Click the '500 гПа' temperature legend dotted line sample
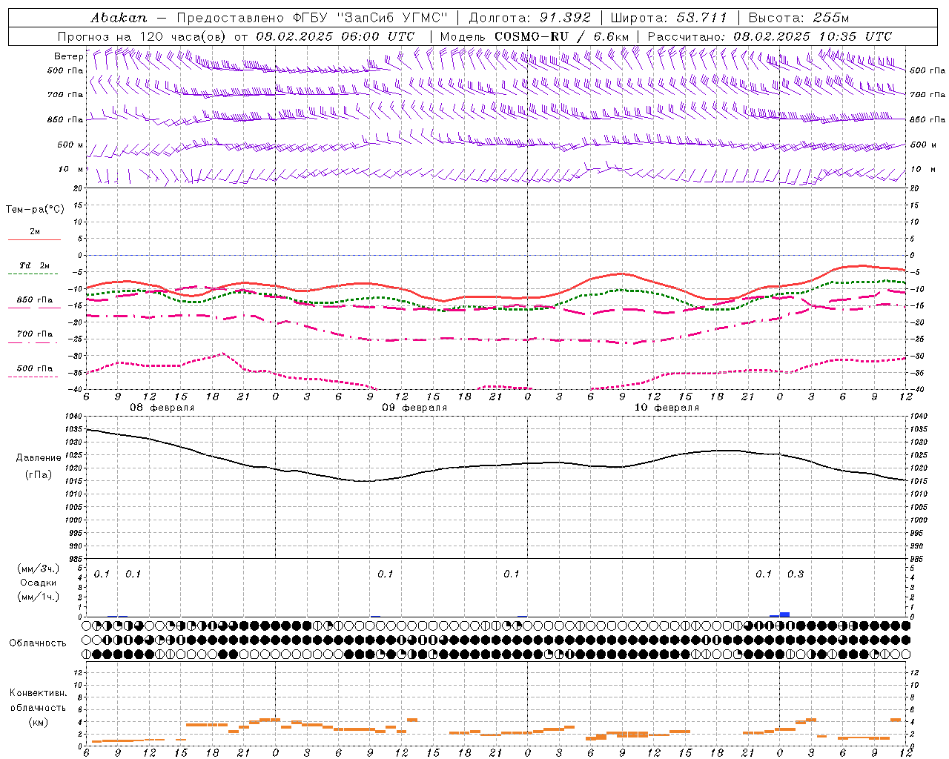Viewport: 949px width, 759px height. click(34, 377)
